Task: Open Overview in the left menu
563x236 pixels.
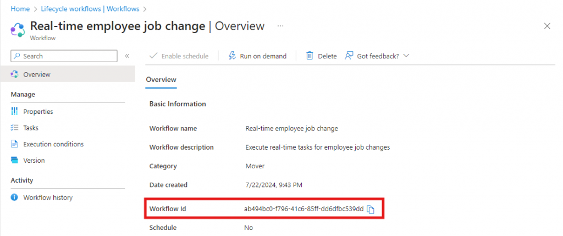Action: pos(36,74)
